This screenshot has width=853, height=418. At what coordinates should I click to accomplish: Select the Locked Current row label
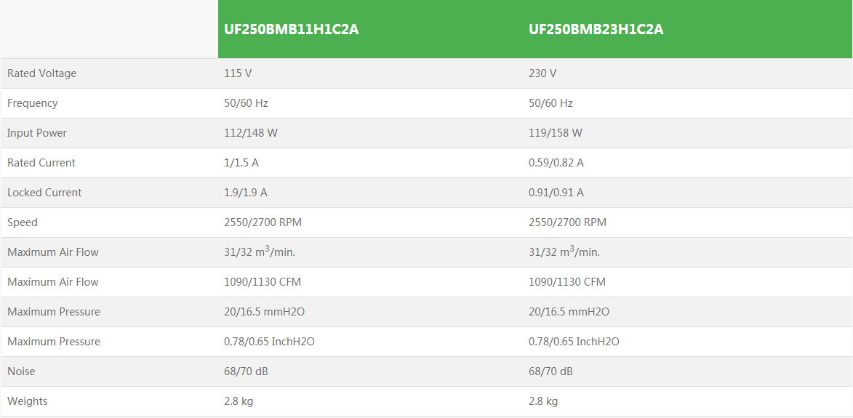click(x=44, y=193)
